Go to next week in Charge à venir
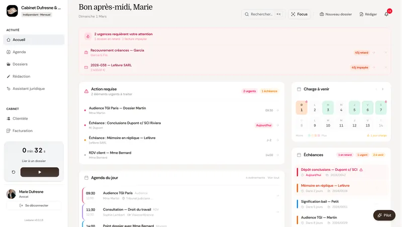The height and width of the screenshot is (227, 402). [382, 89]
